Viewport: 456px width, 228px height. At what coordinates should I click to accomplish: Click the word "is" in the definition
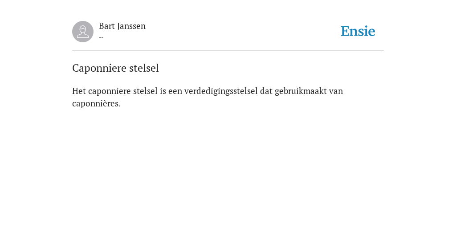(x=163, y=91)
